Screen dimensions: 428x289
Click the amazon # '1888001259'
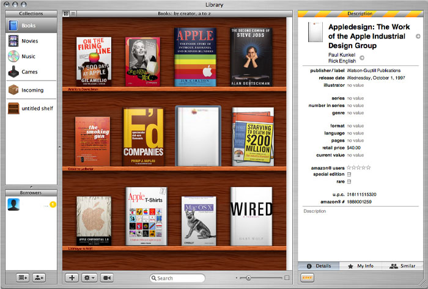[x=360, y=202]
